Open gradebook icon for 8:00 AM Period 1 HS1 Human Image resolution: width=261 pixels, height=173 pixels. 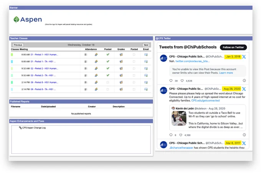click(x=121, y=55)
